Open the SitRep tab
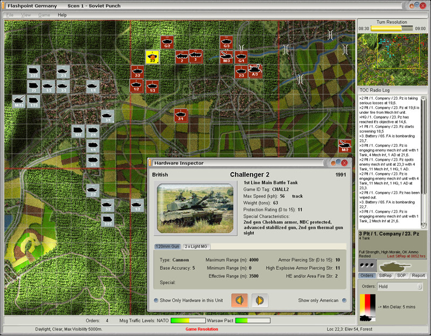Screen dimensions: 431x336 click(x=385, y=276)
